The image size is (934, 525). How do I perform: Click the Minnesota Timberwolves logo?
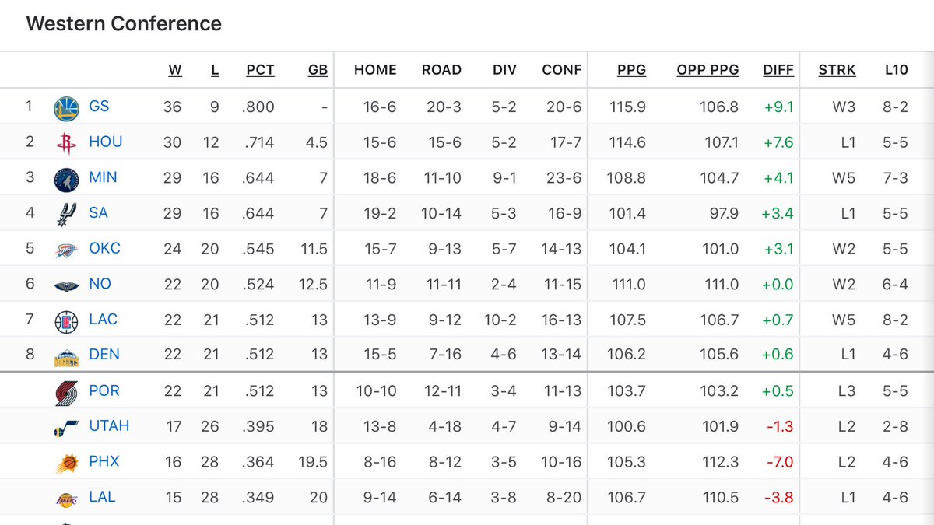pos(66,178)
